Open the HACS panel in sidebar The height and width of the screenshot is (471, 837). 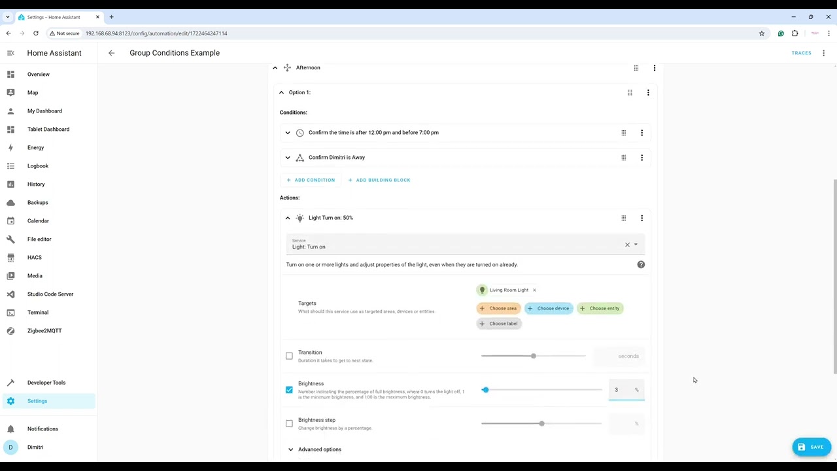[x=34, y=257]
